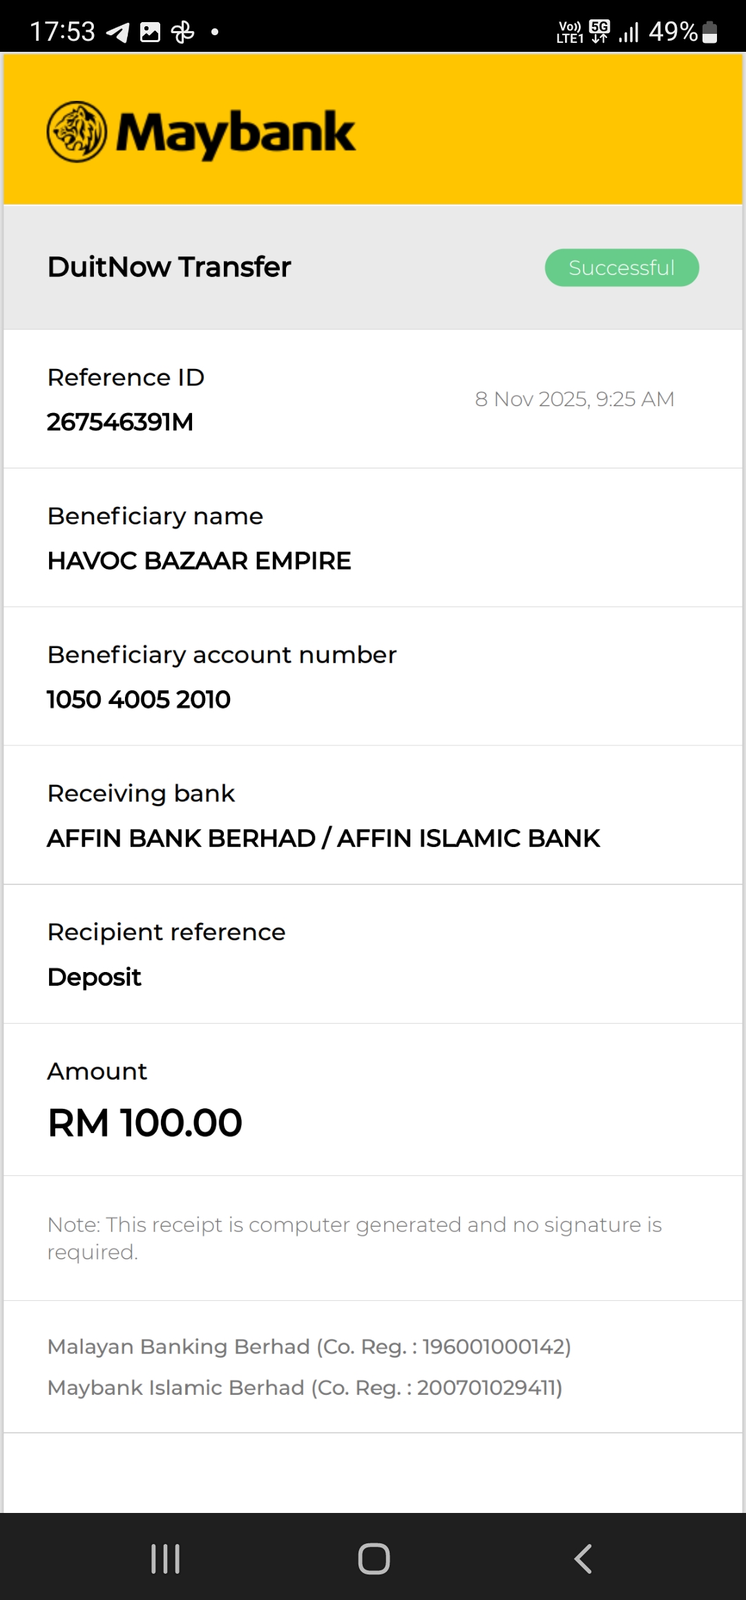Image resolution: width=746 pixels, height=1600 pixels.
Task: Tap the Reference ID 267546391M
Action: tap(120, 422)
